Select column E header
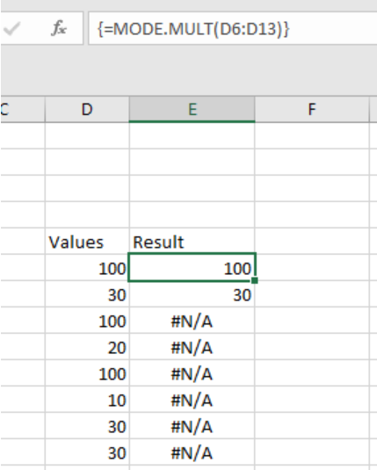377x470 pixels. [192, 110]
